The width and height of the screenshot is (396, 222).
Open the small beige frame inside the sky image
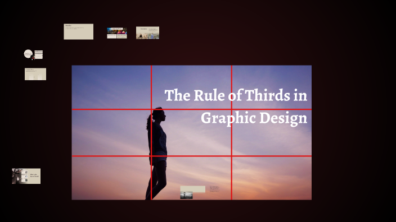coord(193,189)
